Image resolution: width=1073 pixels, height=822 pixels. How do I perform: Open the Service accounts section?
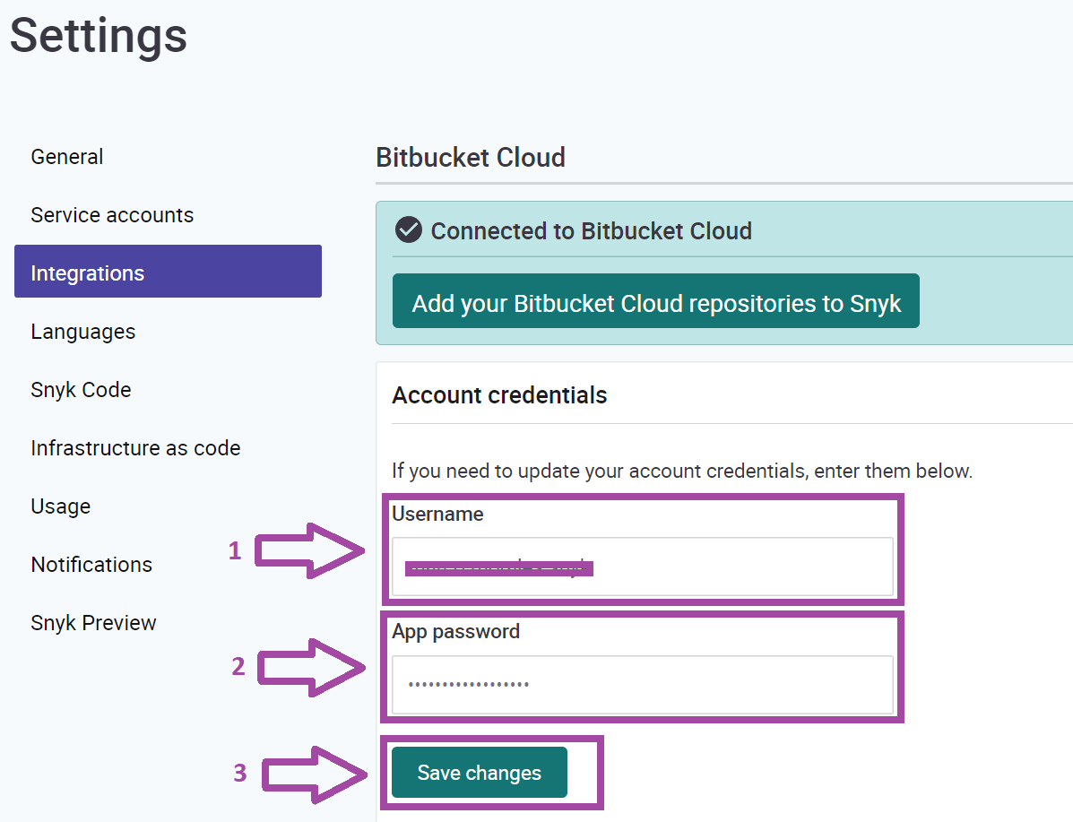tap(111, 214)
